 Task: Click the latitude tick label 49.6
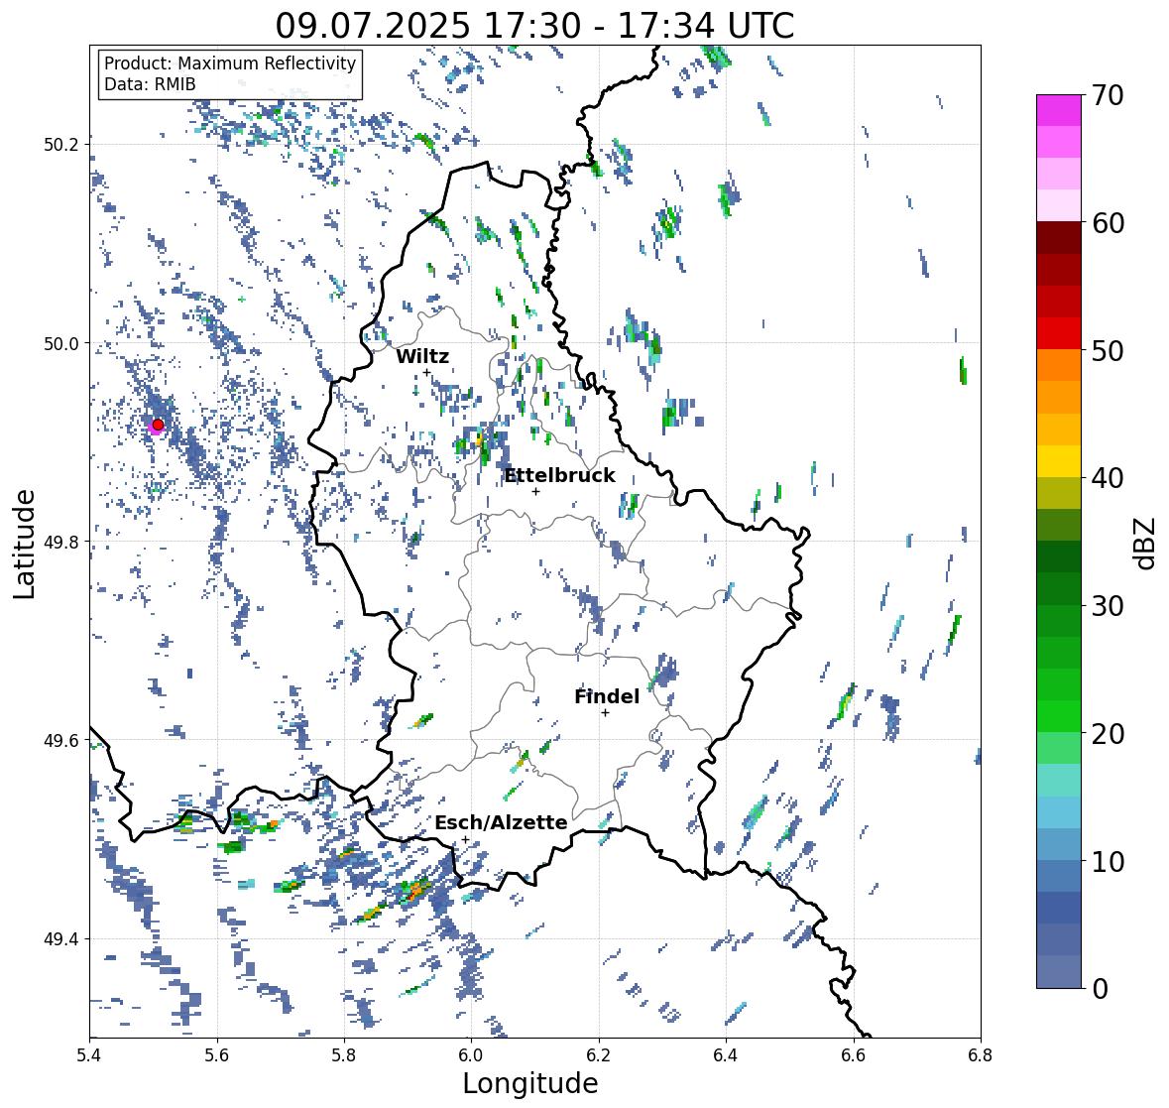pyautogui.click(x=60, y=740)
